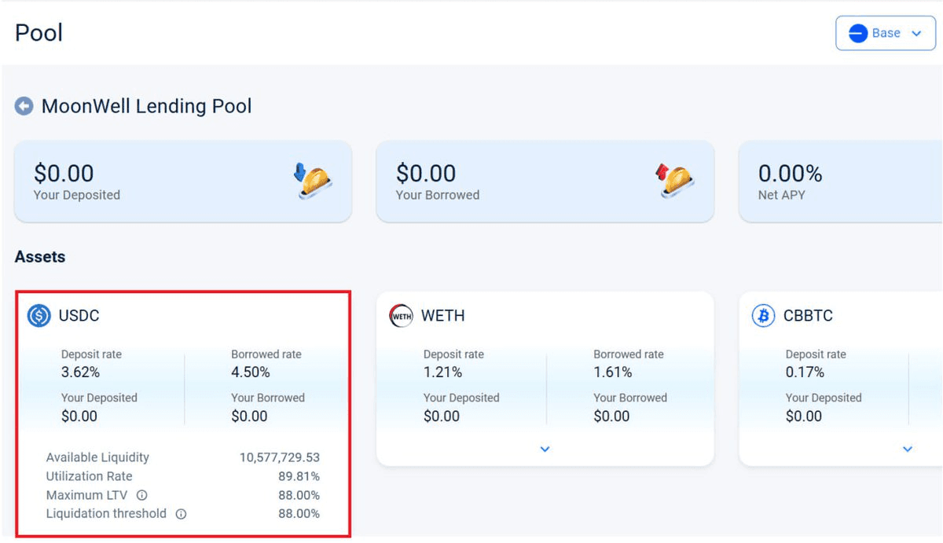Show info for Maximum LTV
The width and height of the screenshot is (943, 543).
point(141,495)
